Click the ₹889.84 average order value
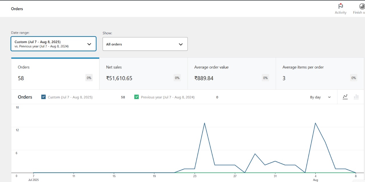Viewport: 365px width, 182px height. point(204,78)
